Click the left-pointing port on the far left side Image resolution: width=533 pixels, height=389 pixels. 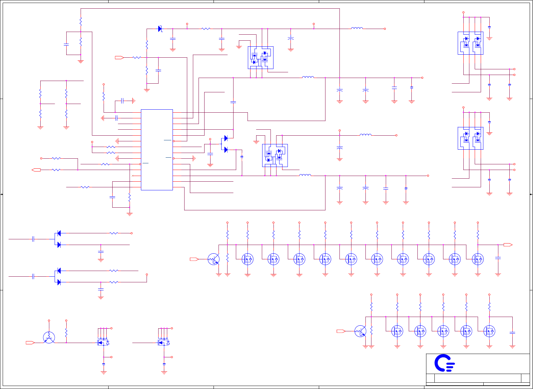pyautogui.click(x=36, y=170)
